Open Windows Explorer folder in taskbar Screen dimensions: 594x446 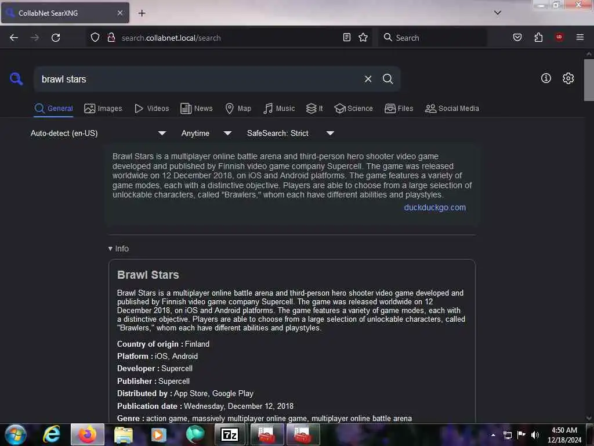tap(124, 434)
